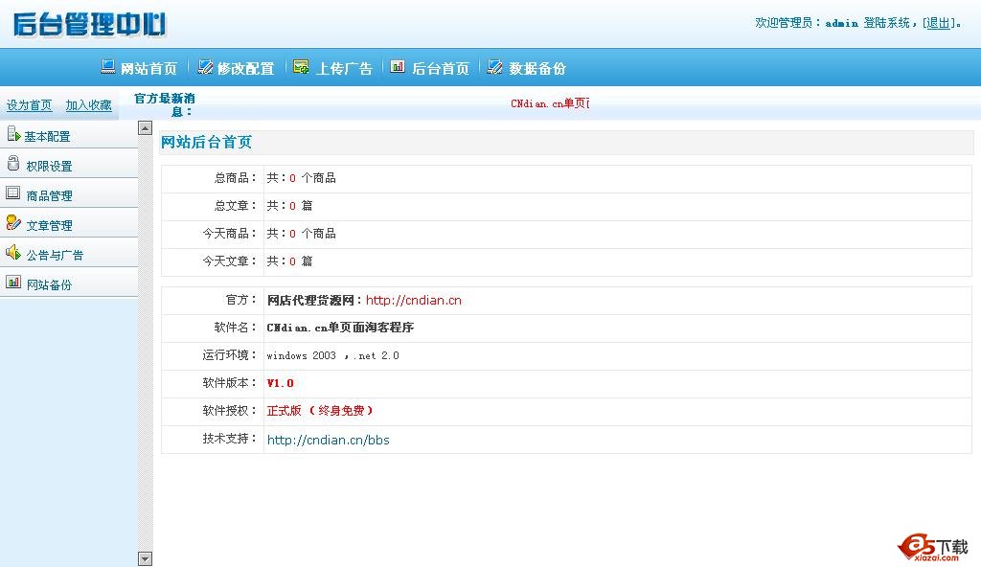
Task: Click the 退出 logout link
Action: point(939,23)
